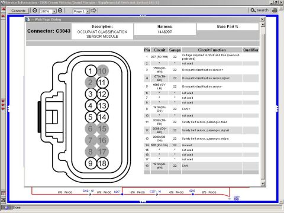The width and height of the screenshot is (284, 213).
Task: Click connector pin 1 in diagram
Action: point(91,71)
